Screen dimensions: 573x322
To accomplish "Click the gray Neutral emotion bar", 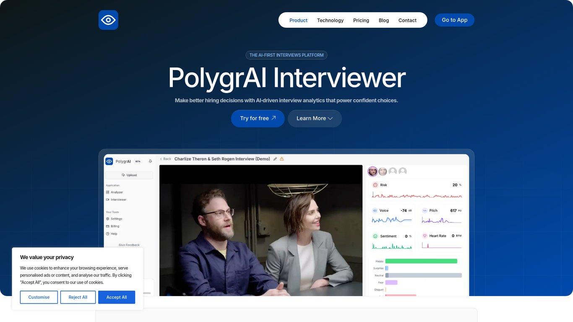I will pos(424,275).
